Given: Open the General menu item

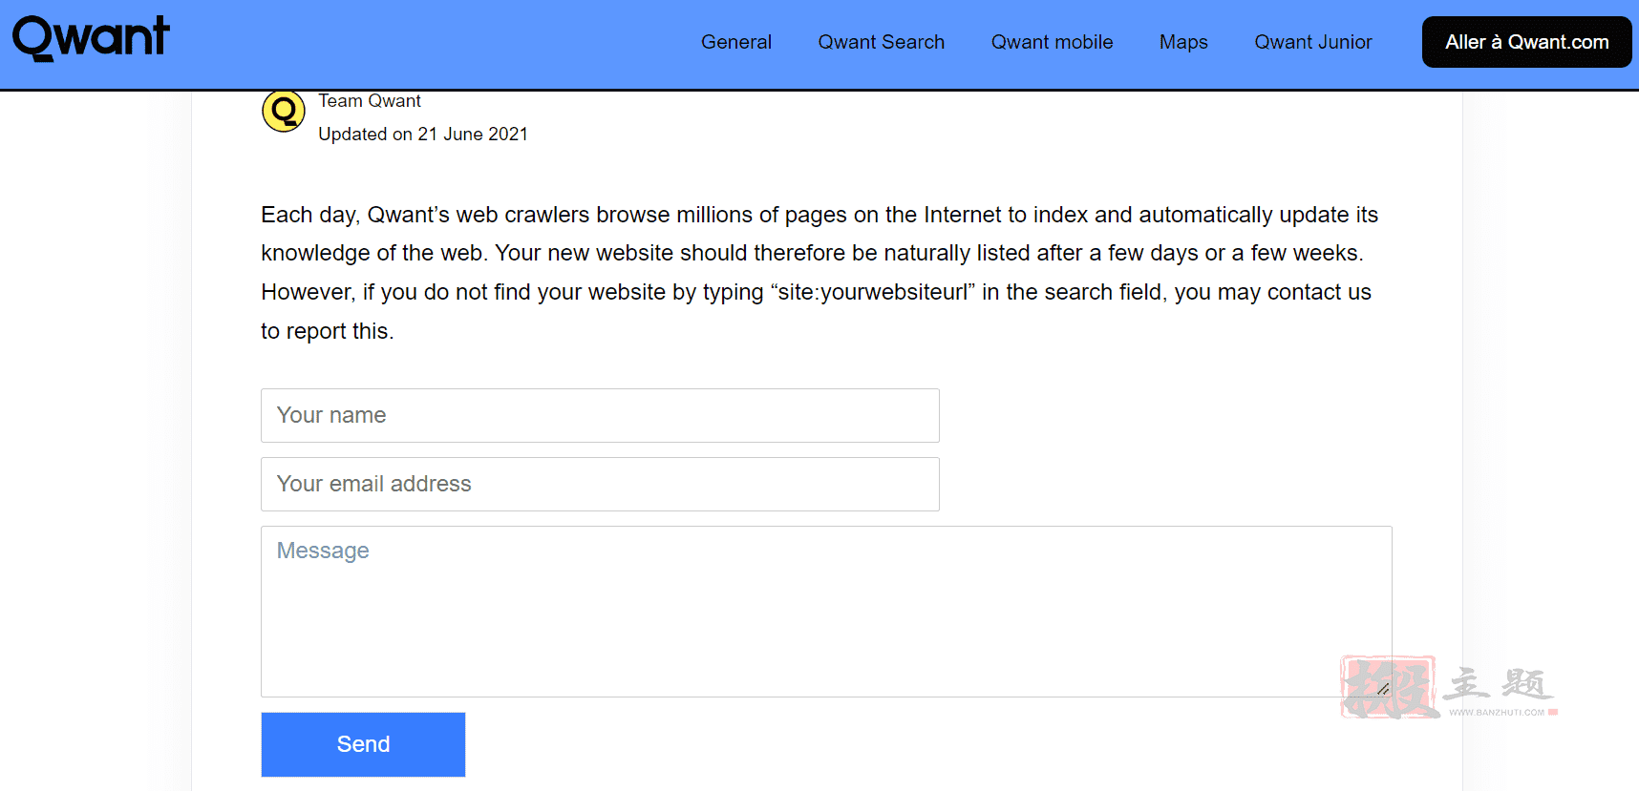Looking at the screenshot, I should pyautogui.click(x=735, y=42).
